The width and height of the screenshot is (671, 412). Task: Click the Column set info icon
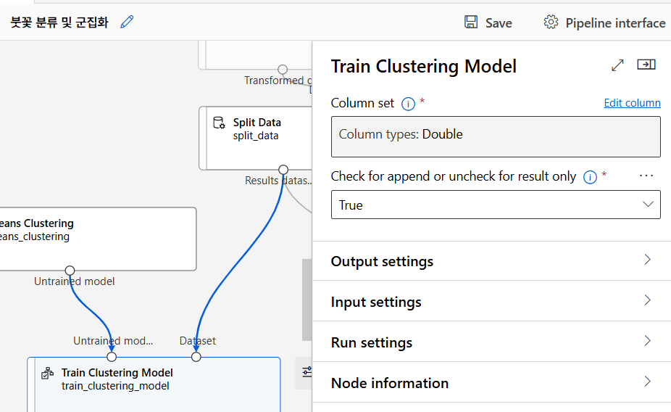pyautogui.click(x=408, y=104)
